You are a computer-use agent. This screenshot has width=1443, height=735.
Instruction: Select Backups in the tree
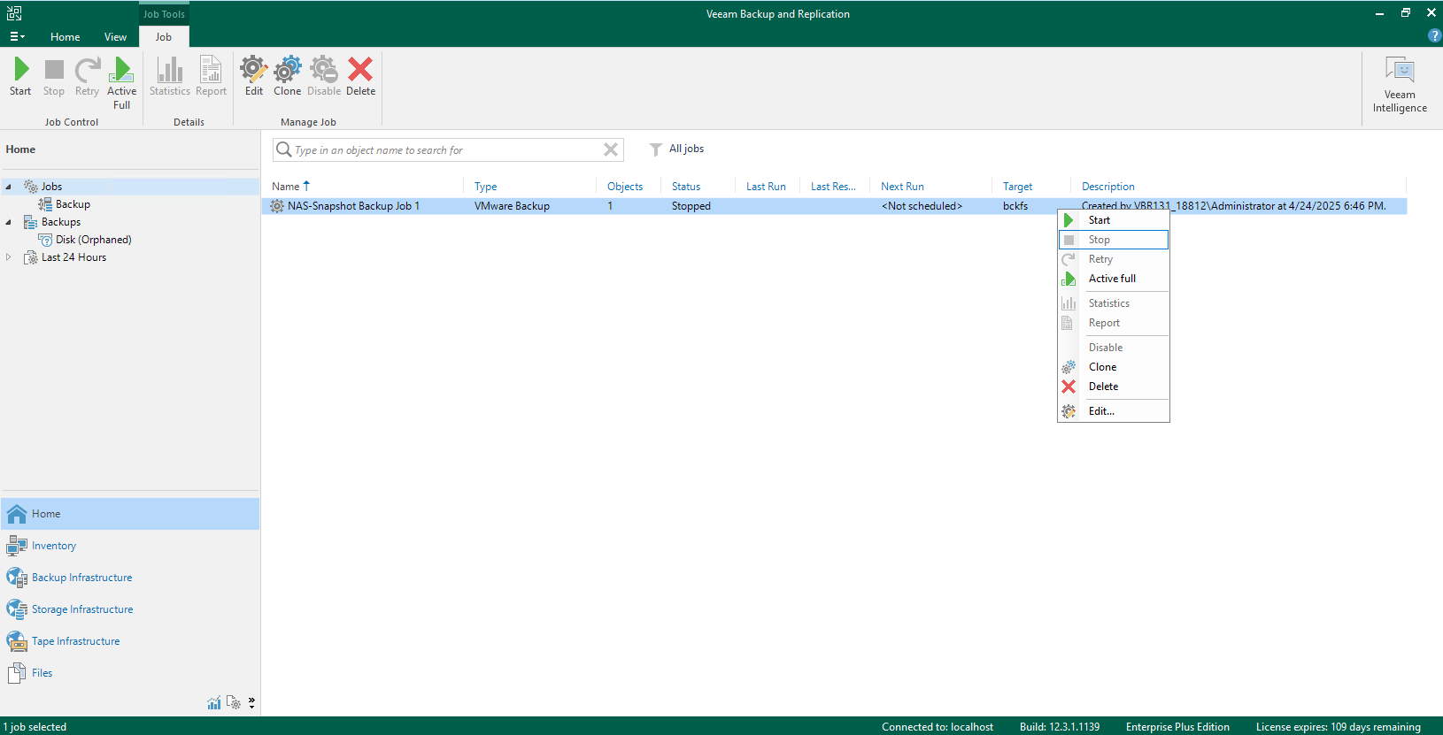pos(60,222)
